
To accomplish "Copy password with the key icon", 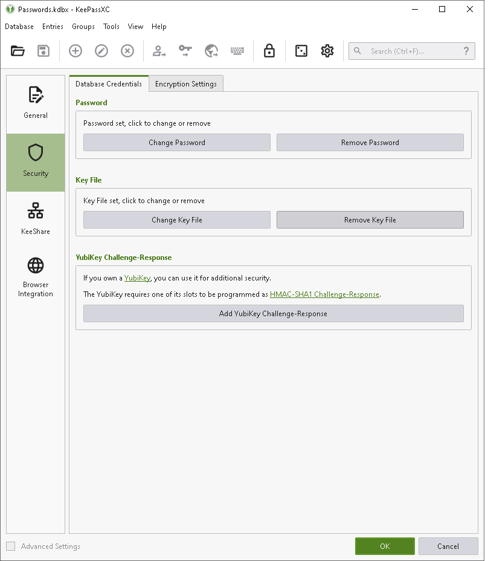I will [x=185, y=51].
